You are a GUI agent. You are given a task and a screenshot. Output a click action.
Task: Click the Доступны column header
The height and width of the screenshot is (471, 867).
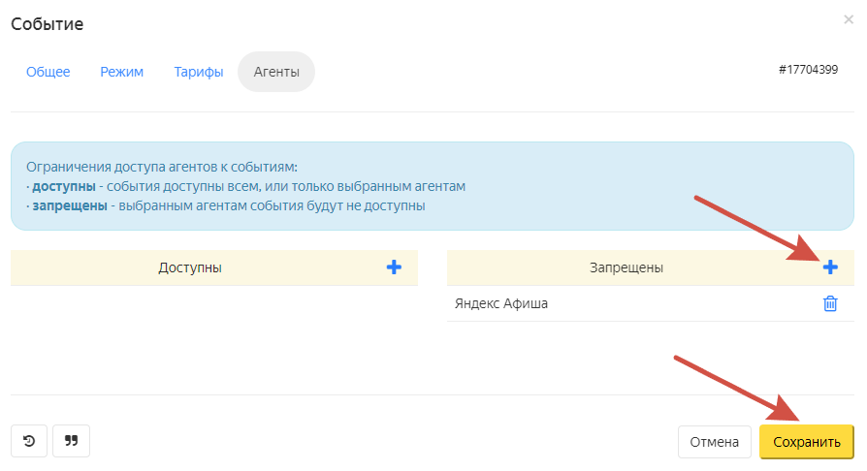click(190, 267)
